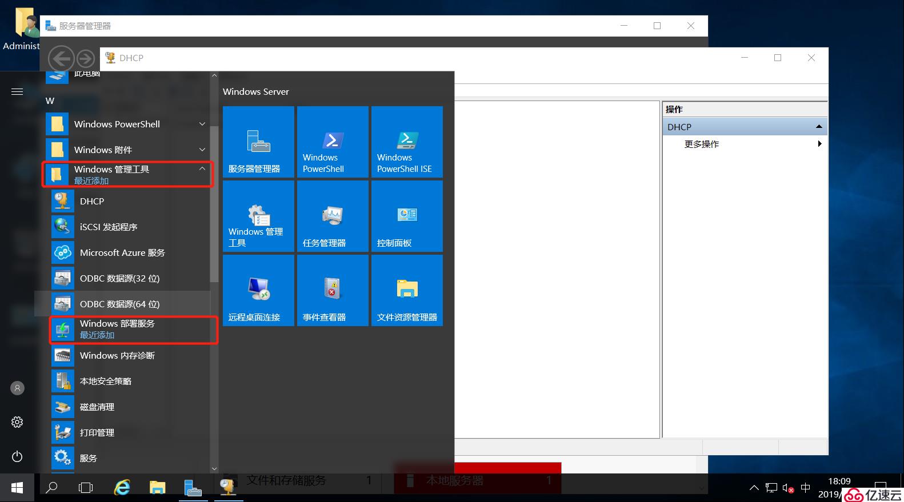This screenshot has width=904, height=502.
Task: Click the app list scroll-down arrow
Action: click(x=214, y=469)
